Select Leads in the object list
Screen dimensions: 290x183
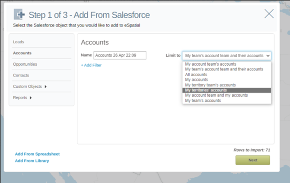[x=18, y=42]
